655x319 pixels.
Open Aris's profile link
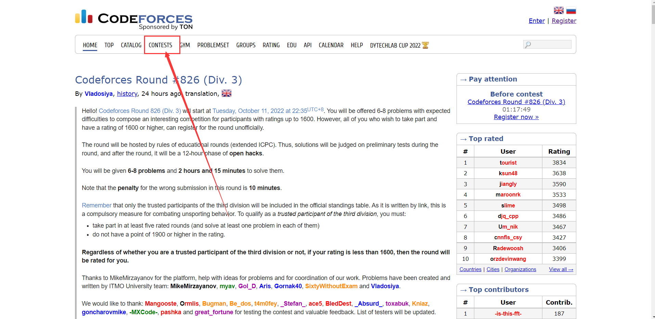pyautogui.click(x=265, y=286)
